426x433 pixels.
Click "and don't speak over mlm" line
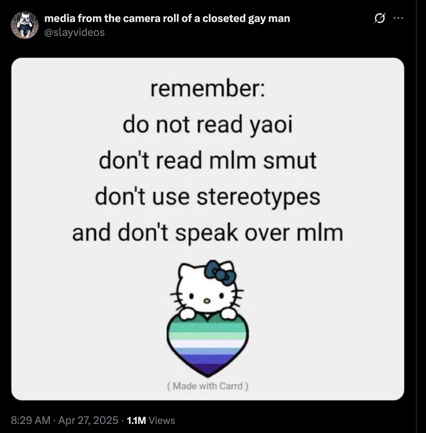tap(208, 233)
